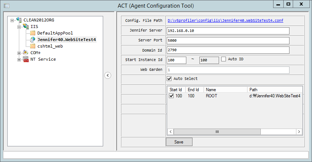
Task: Collapse the IIS tree node
Action: (19, 27)
